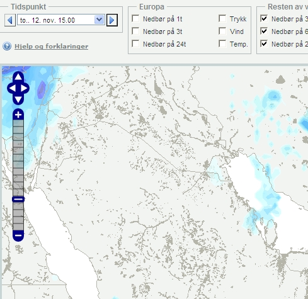Viewport: 308px width, 299px height.
Task: Toggle the Trykk checkbox
Action: click(222, 18)
